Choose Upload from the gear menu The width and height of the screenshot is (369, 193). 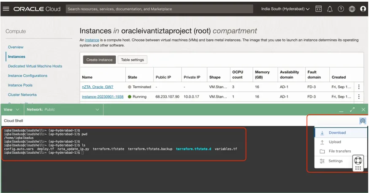(341, 142)
